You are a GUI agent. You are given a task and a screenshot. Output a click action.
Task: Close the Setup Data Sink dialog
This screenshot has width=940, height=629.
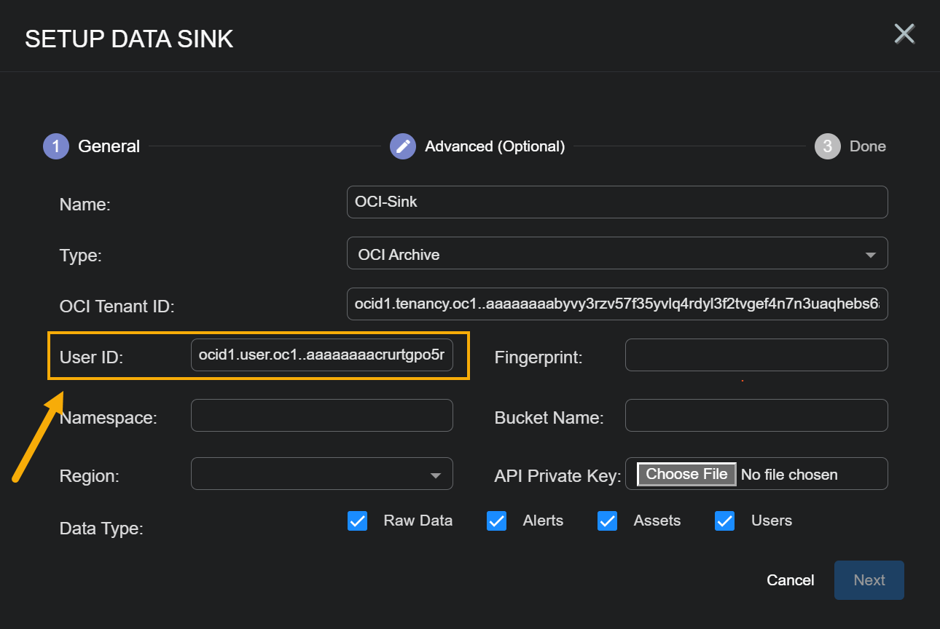904,34
